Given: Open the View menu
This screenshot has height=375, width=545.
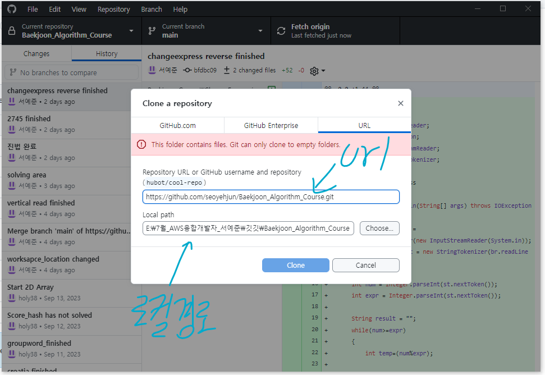Looking at the screenshot, I should click(x=79, y=10).
